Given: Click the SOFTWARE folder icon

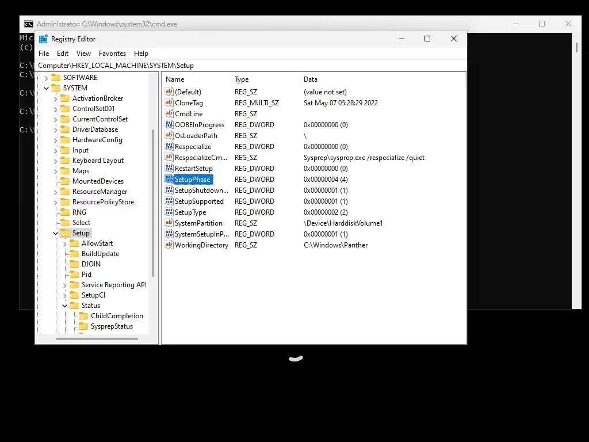Looking at the screenshot, I should [56, 78].
